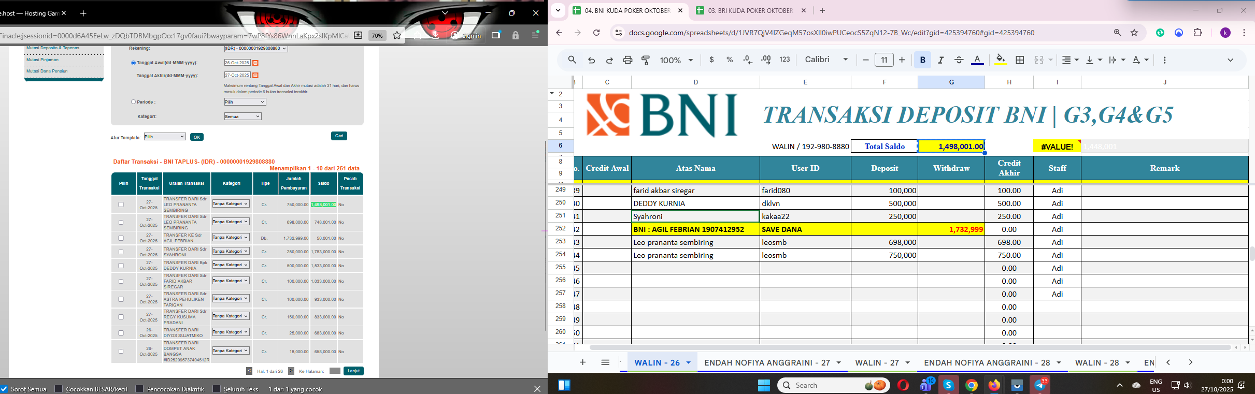Decrease decimal places in Sheets toolbar
Viewport: 1255px width, 394px height.
coord(748,60)
